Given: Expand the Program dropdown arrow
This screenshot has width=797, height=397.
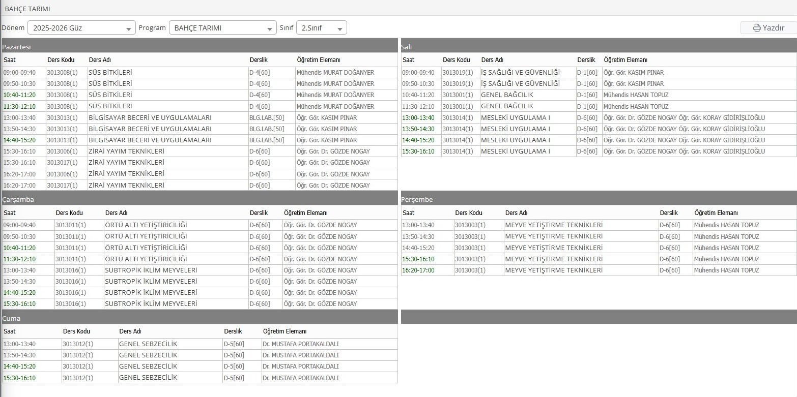Looking at the screenshot, I should tap(270, 29).
